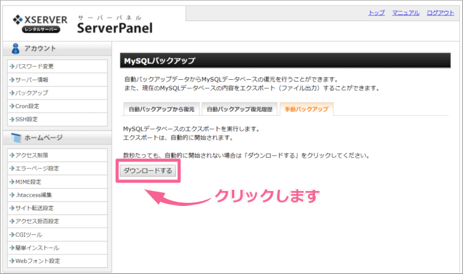Click the MySQLバックアップ heading

[285, 61]
